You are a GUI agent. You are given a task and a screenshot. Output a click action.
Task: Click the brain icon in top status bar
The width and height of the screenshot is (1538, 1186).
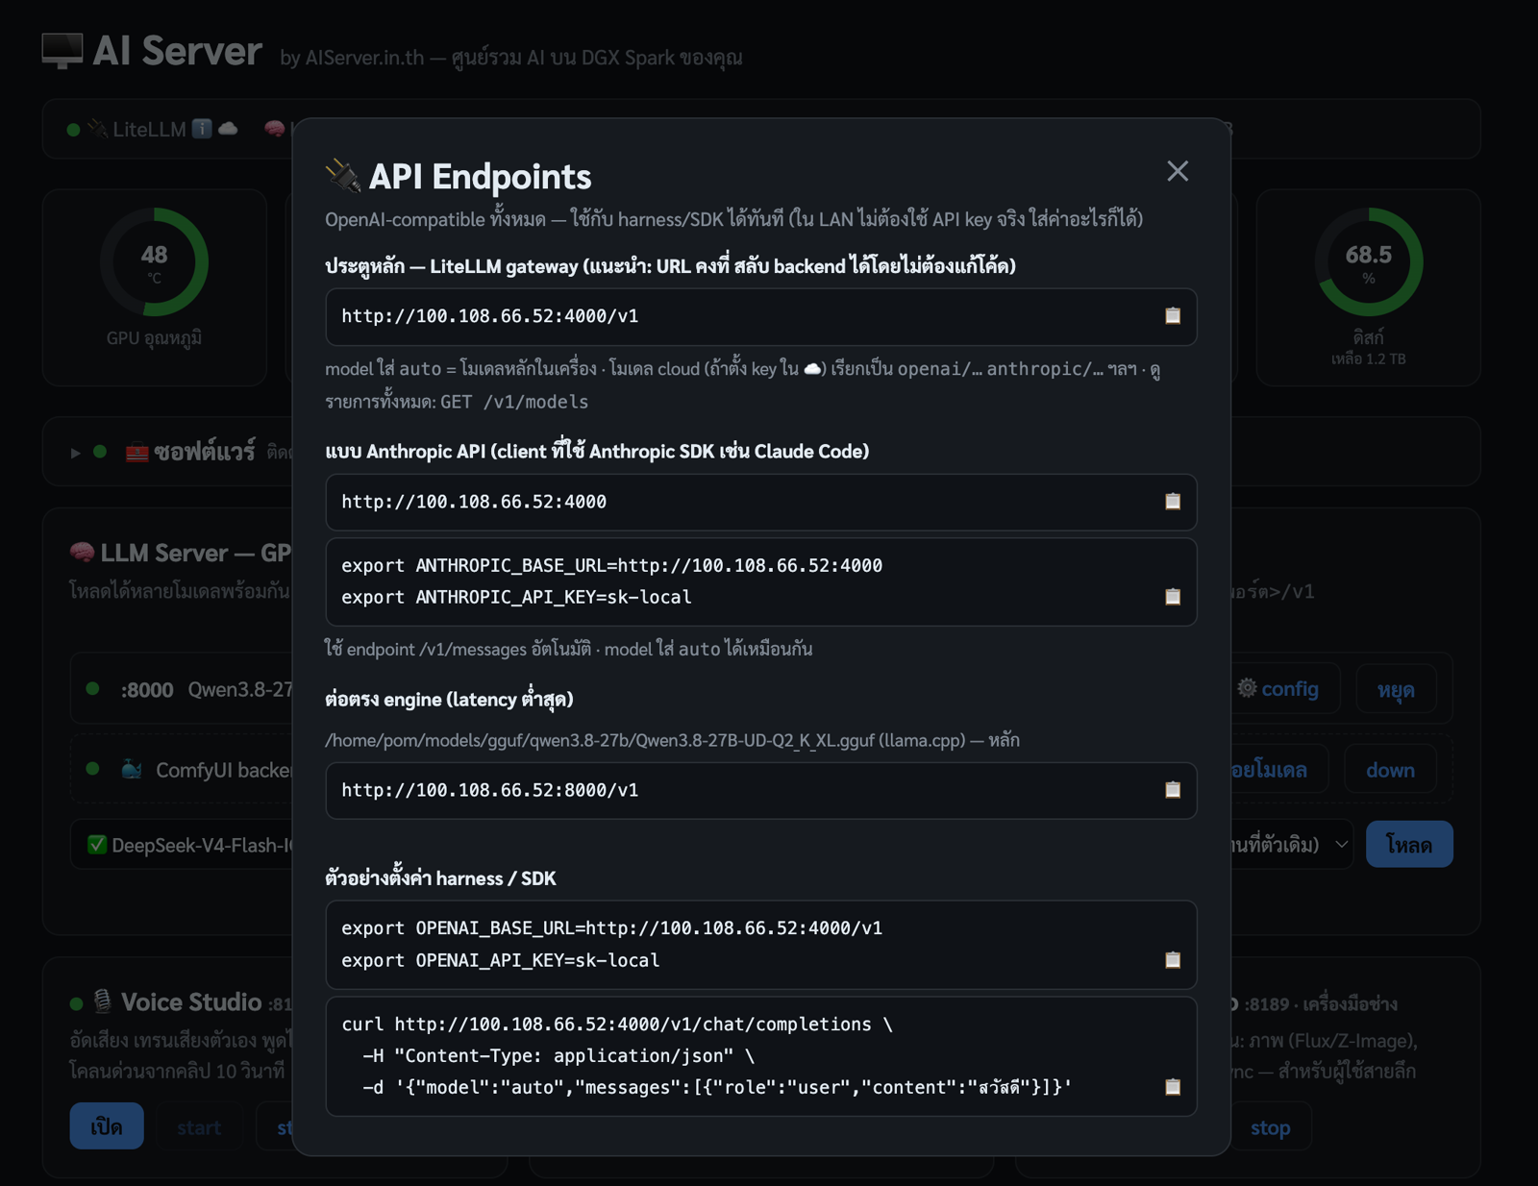coord(275,129)
